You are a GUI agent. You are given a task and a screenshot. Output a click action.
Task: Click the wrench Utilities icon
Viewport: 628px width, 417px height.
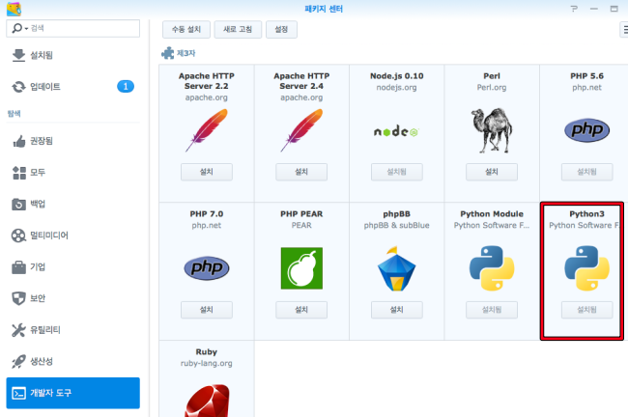coord(18,330)
